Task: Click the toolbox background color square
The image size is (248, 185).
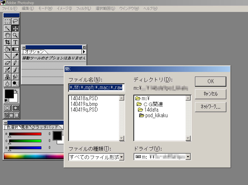Action: click(x=15, y=100)
